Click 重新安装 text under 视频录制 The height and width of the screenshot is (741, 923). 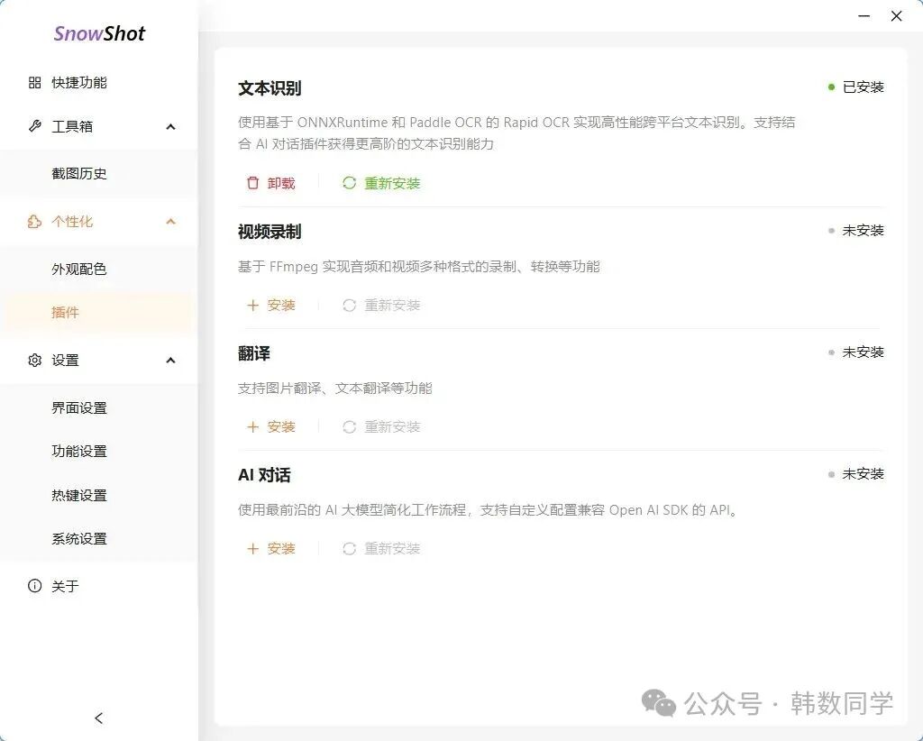point(392,305)
